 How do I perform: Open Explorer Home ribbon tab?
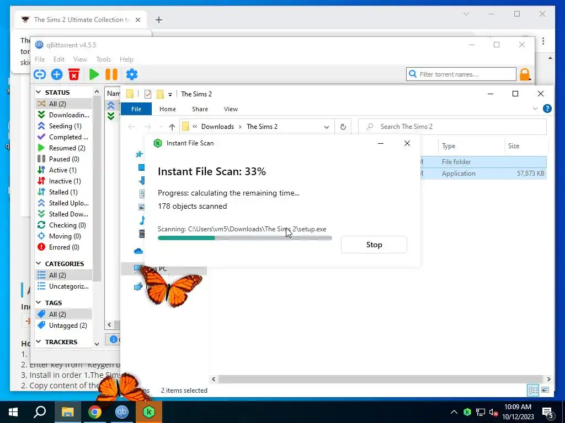pyautogui.click(x=168, y=109)
